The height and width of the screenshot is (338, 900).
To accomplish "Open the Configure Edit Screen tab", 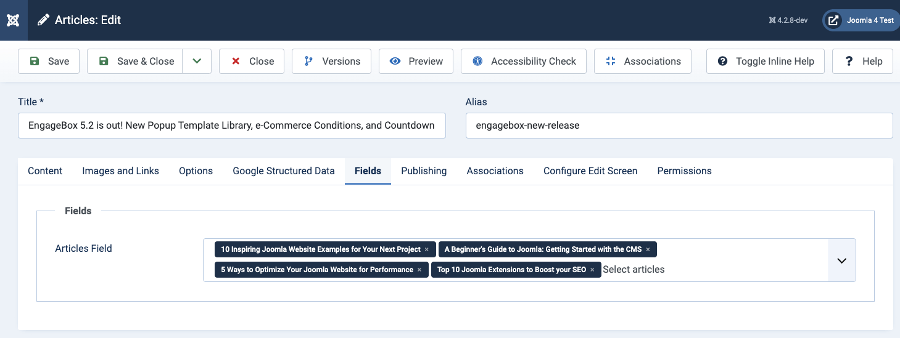I will (x=590, y=171).
